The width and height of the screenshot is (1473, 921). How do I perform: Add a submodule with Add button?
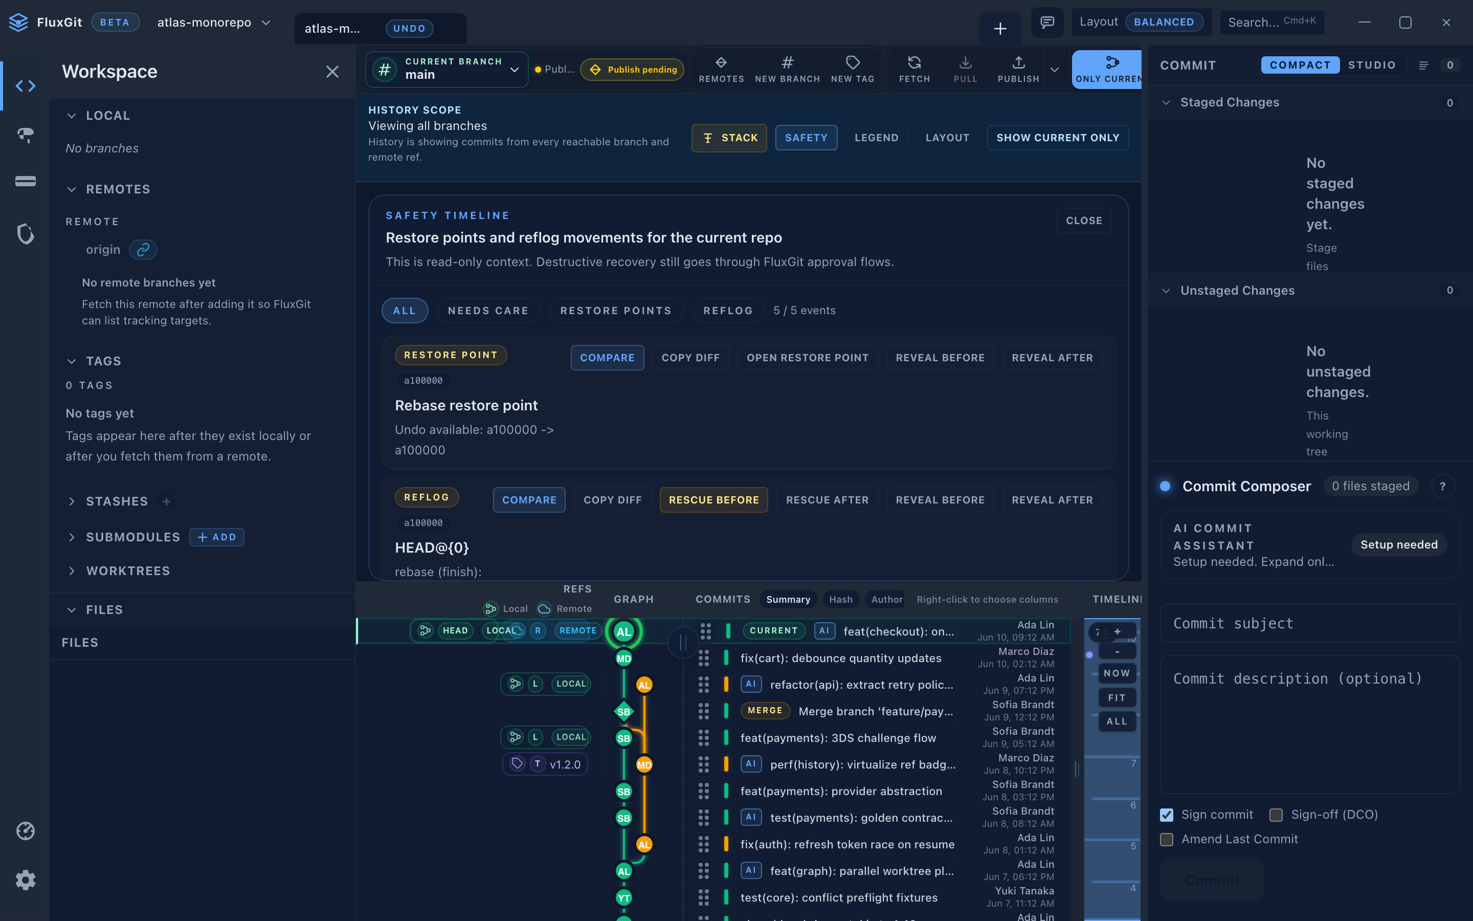pos(217,537)
